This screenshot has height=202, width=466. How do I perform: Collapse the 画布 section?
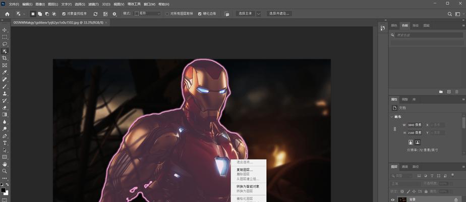click(x=392, y=117)
